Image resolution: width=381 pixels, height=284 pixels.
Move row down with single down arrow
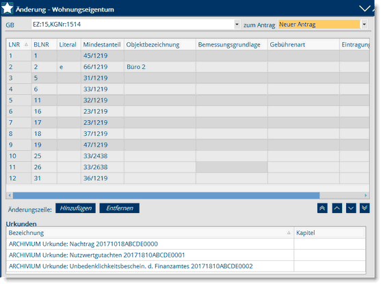pyautogui.click(x=351, y=208)
